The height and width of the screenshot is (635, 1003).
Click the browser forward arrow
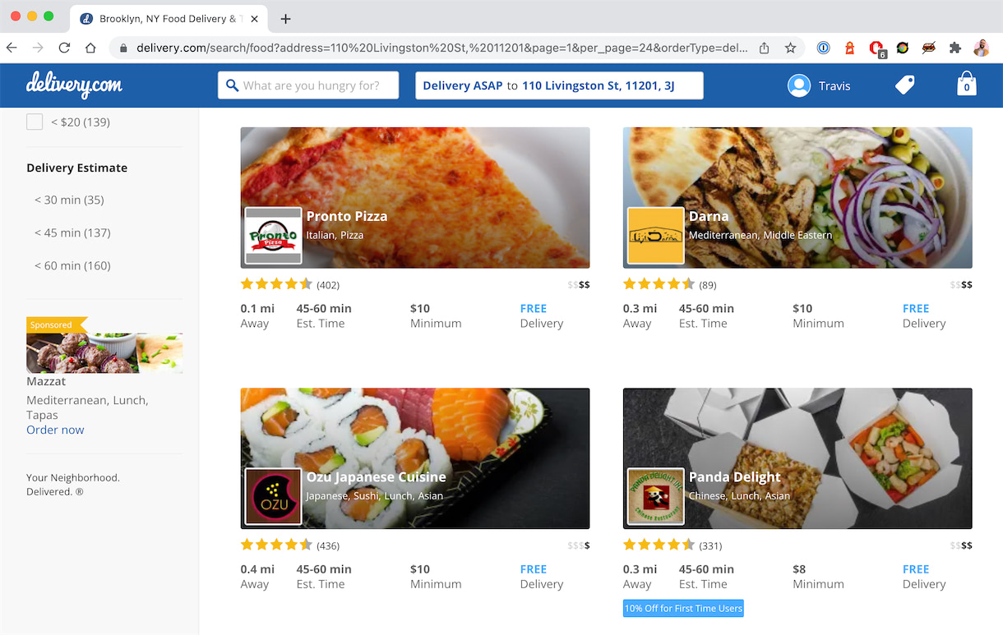tap(38, 48)
